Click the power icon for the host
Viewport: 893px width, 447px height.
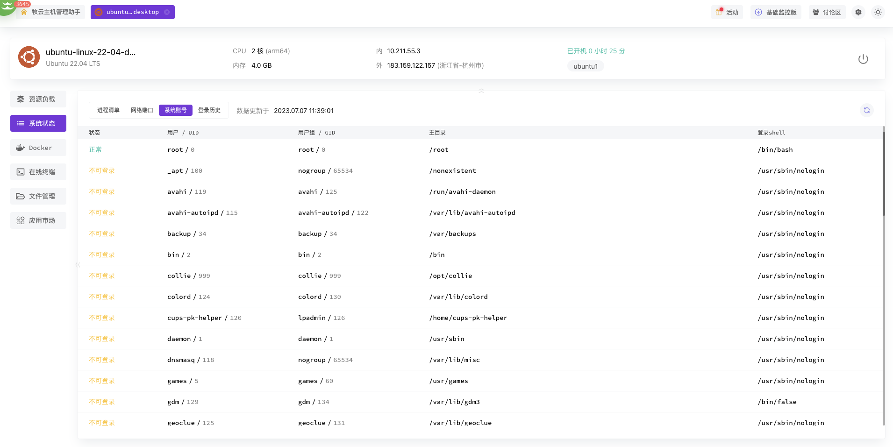(863, 59)
